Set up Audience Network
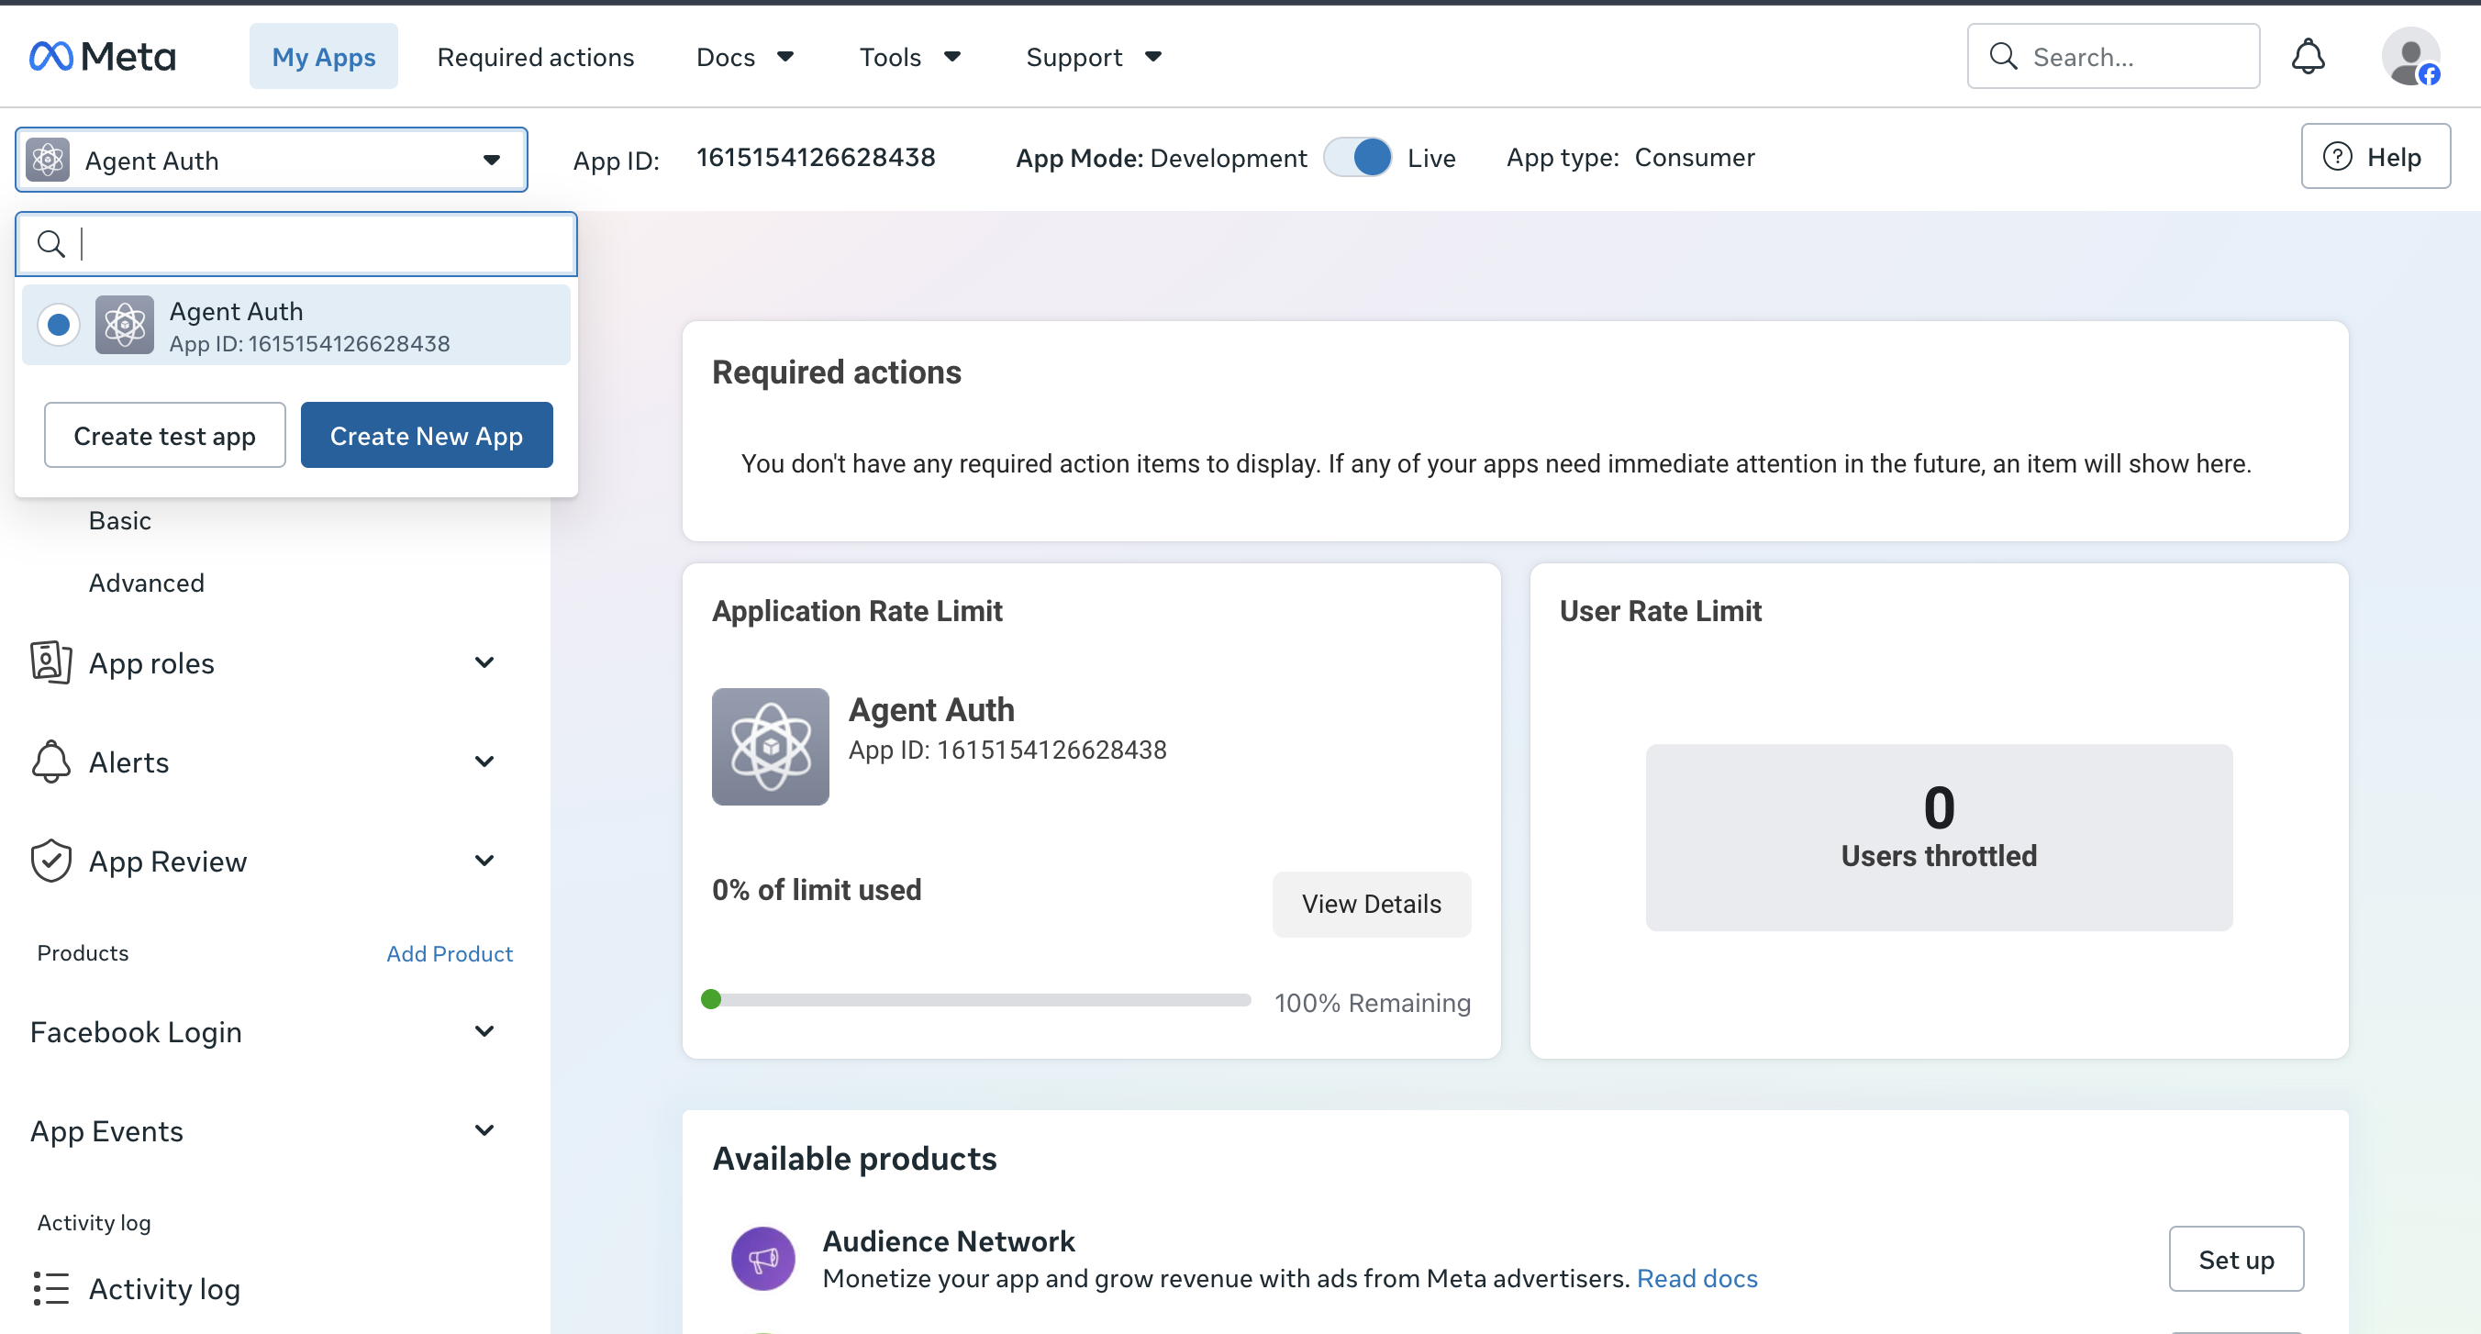2481x1334 pixels. 2236,1259
